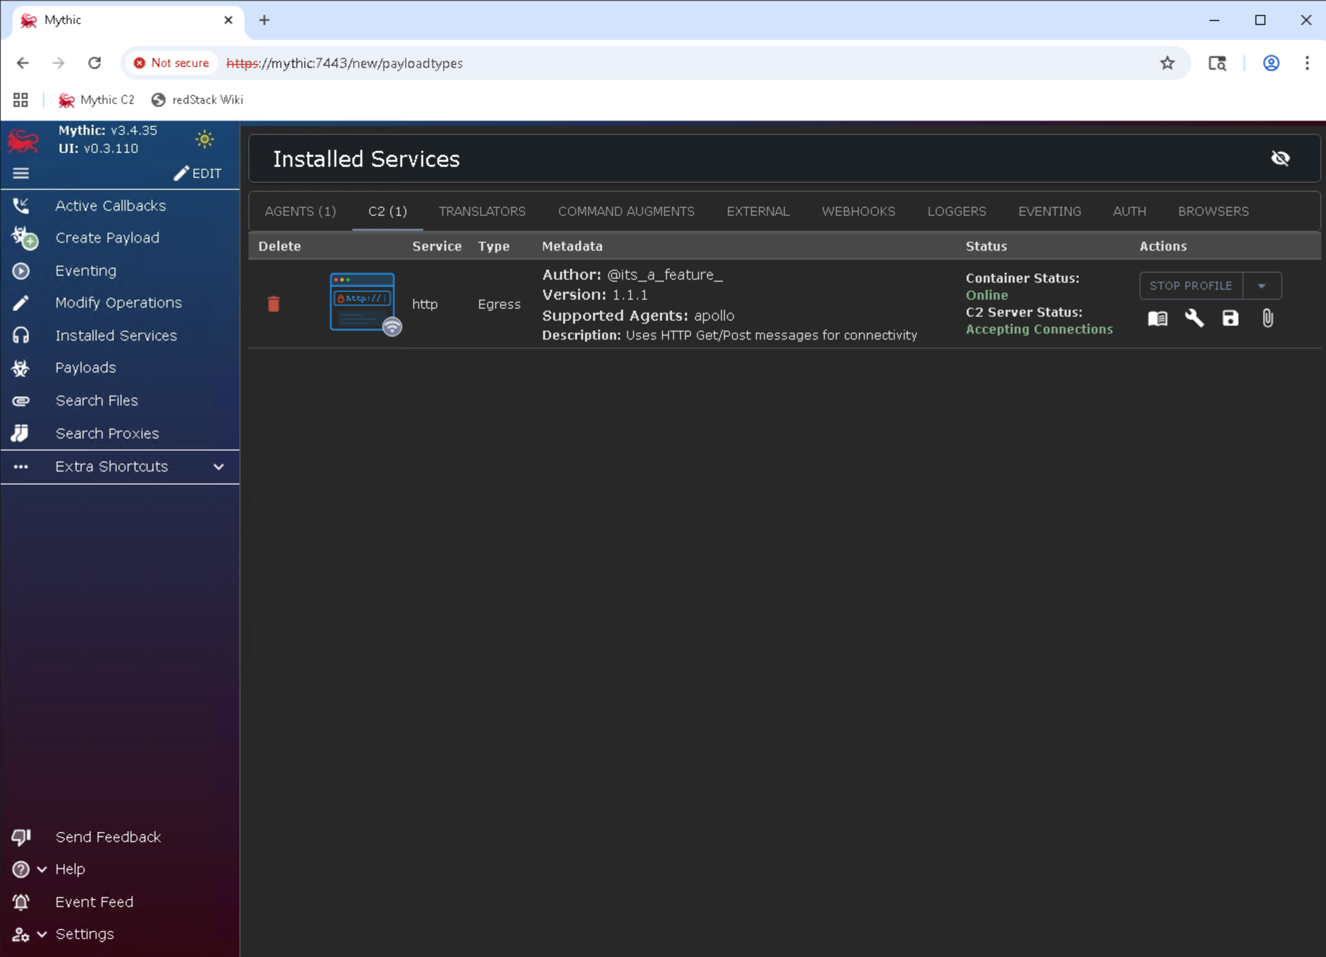This screenshot has height=957, width=1326.
Task: Open the BROWSERS tab
Action: (1213, 211)
